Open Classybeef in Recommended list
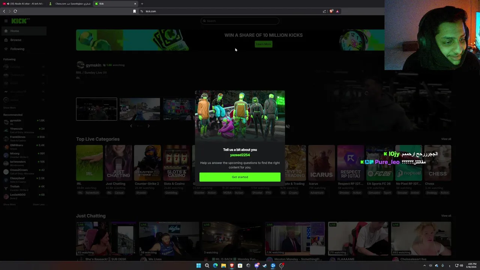 tap(23, 179)
